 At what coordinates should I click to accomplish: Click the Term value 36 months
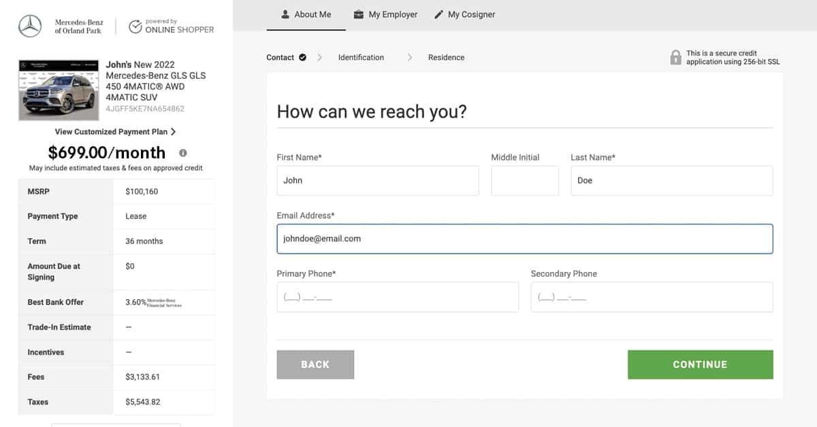click(144, 241)
